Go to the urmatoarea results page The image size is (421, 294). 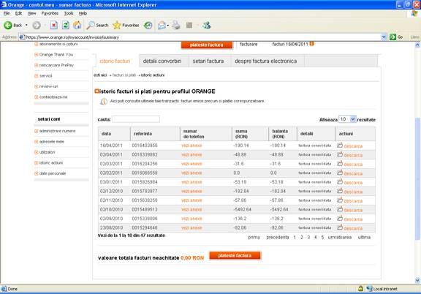click(x=340, y=237)
